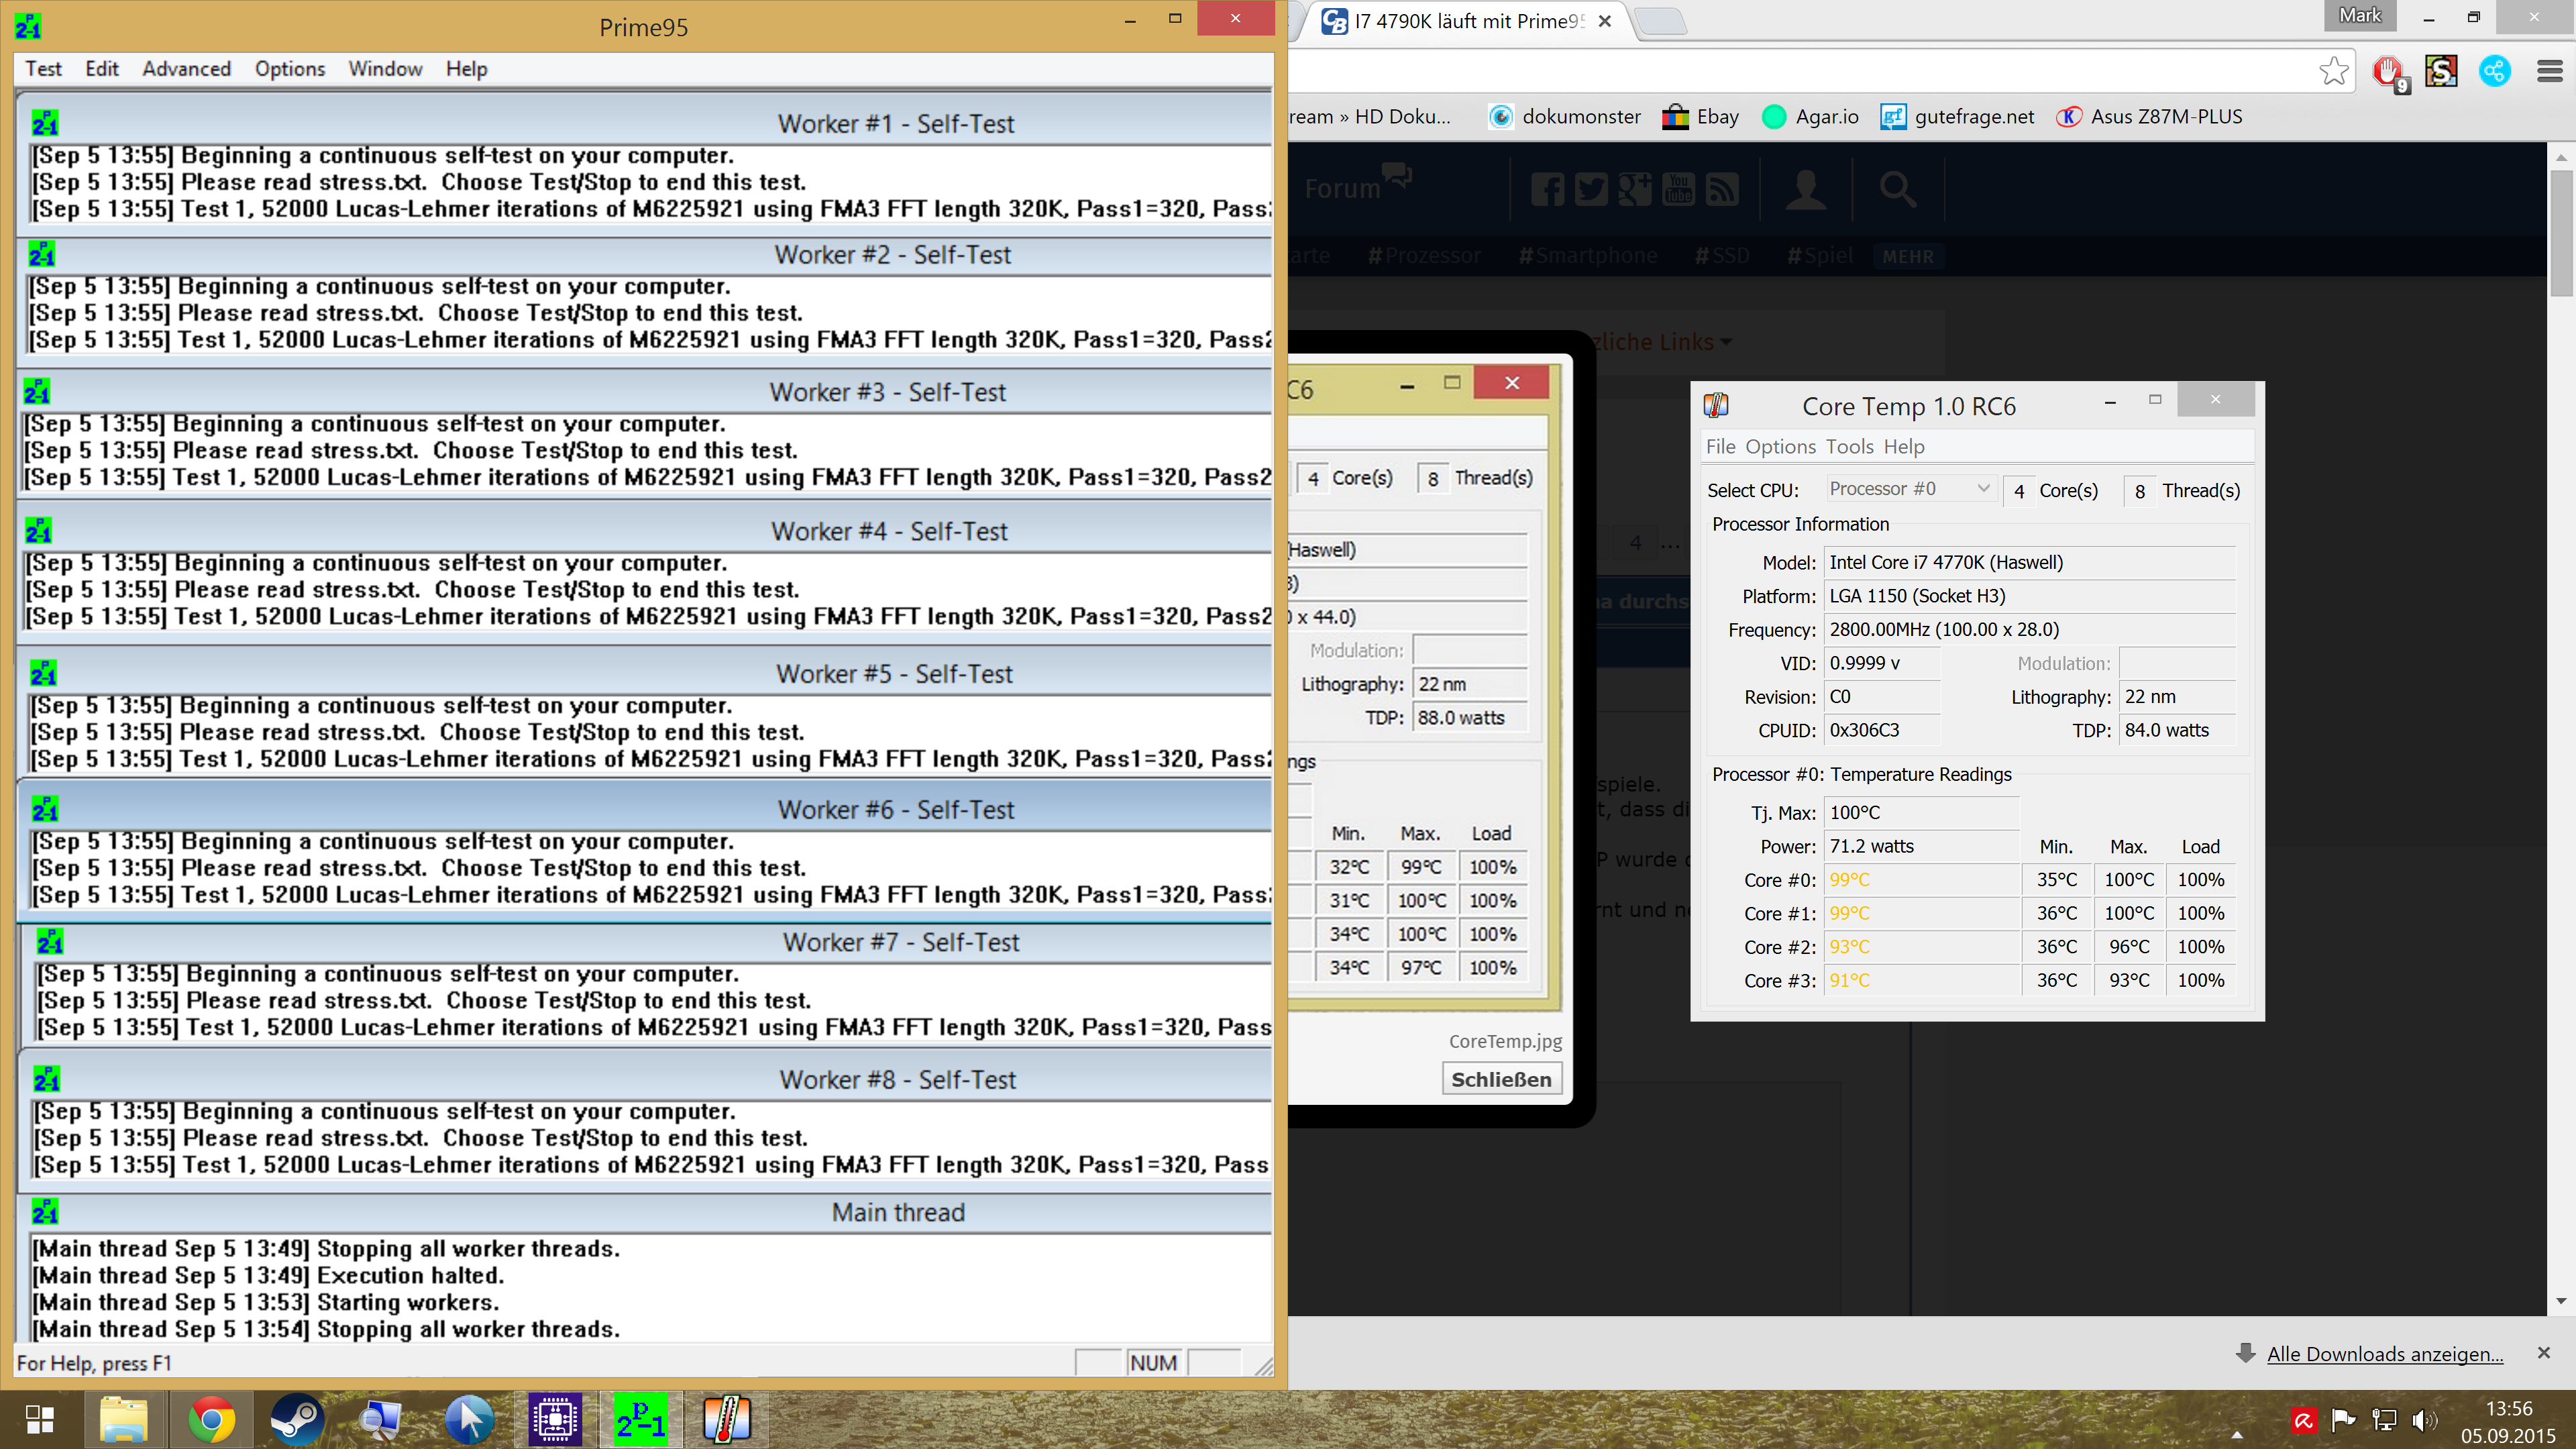Click the volume speaker tray icon
This screenshot has width=2576, height=1449.
(x=2424, y=1420)
